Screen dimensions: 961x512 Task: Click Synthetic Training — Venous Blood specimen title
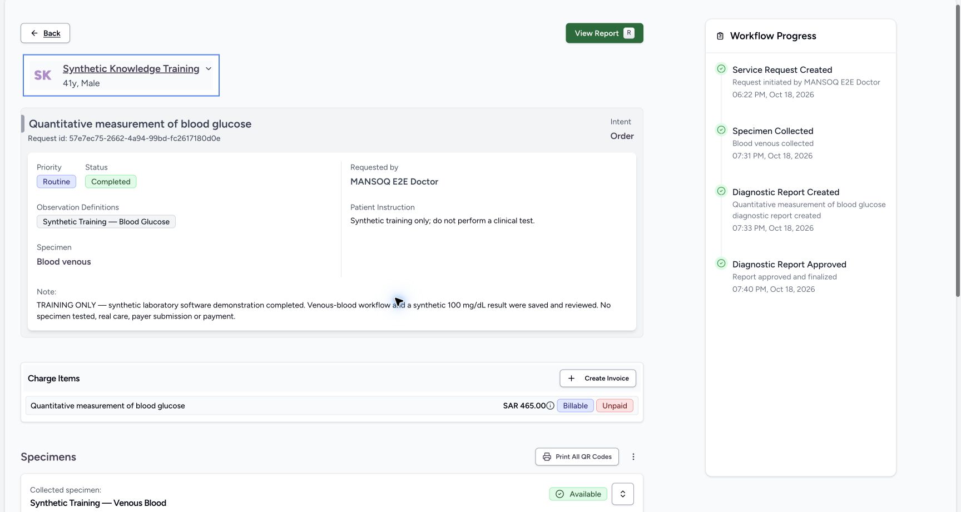coord(98,503)
